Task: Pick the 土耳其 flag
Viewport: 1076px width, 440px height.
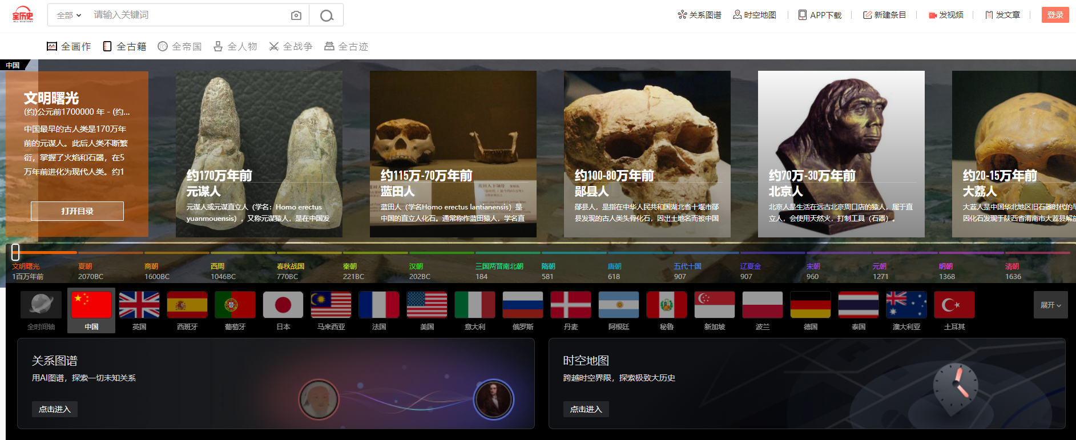Action: [954, 305]
